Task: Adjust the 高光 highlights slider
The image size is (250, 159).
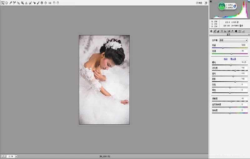Action: [233, 76]
